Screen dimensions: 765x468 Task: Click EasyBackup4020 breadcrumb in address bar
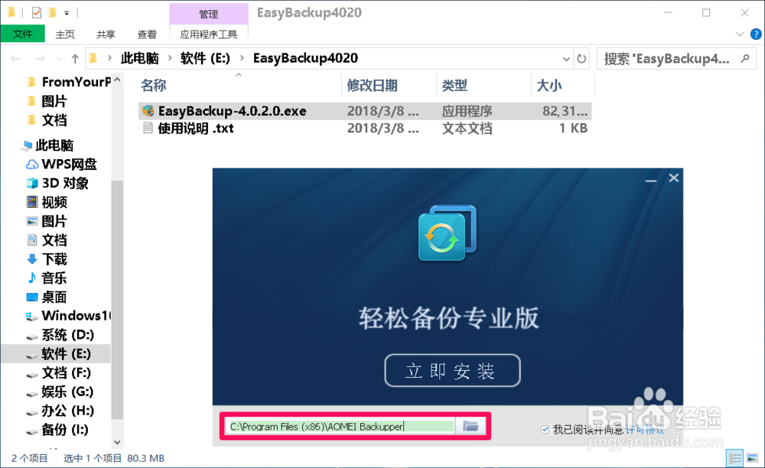305,58
